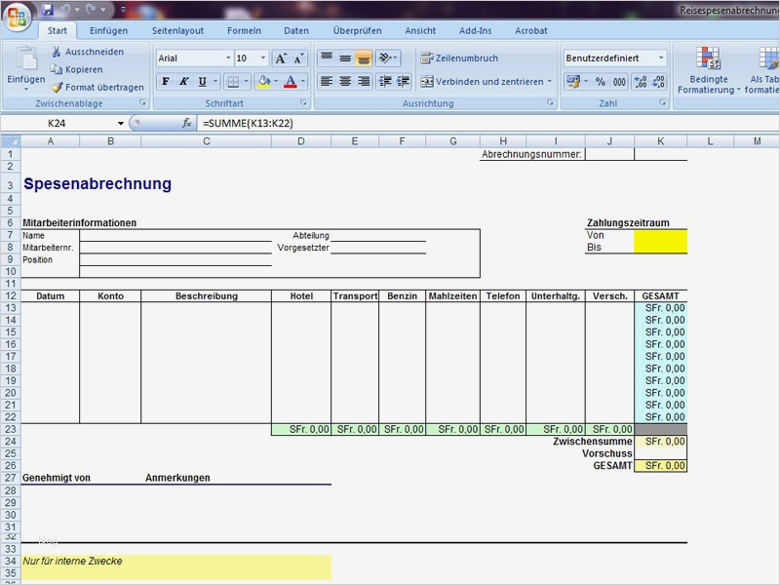Undo the last action in quick access toolbar

click(x=65, y=9)
